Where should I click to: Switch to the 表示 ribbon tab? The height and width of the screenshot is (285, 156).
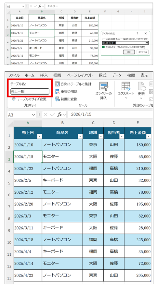(144, 75)
